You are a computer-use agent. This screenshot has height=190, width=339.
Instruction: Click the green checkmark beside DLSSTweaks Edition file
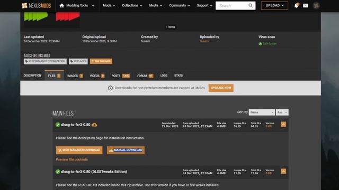click(58, 172)
